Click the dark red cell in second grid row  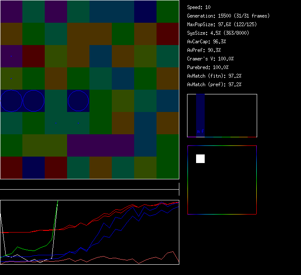click(x=168, y=34)
